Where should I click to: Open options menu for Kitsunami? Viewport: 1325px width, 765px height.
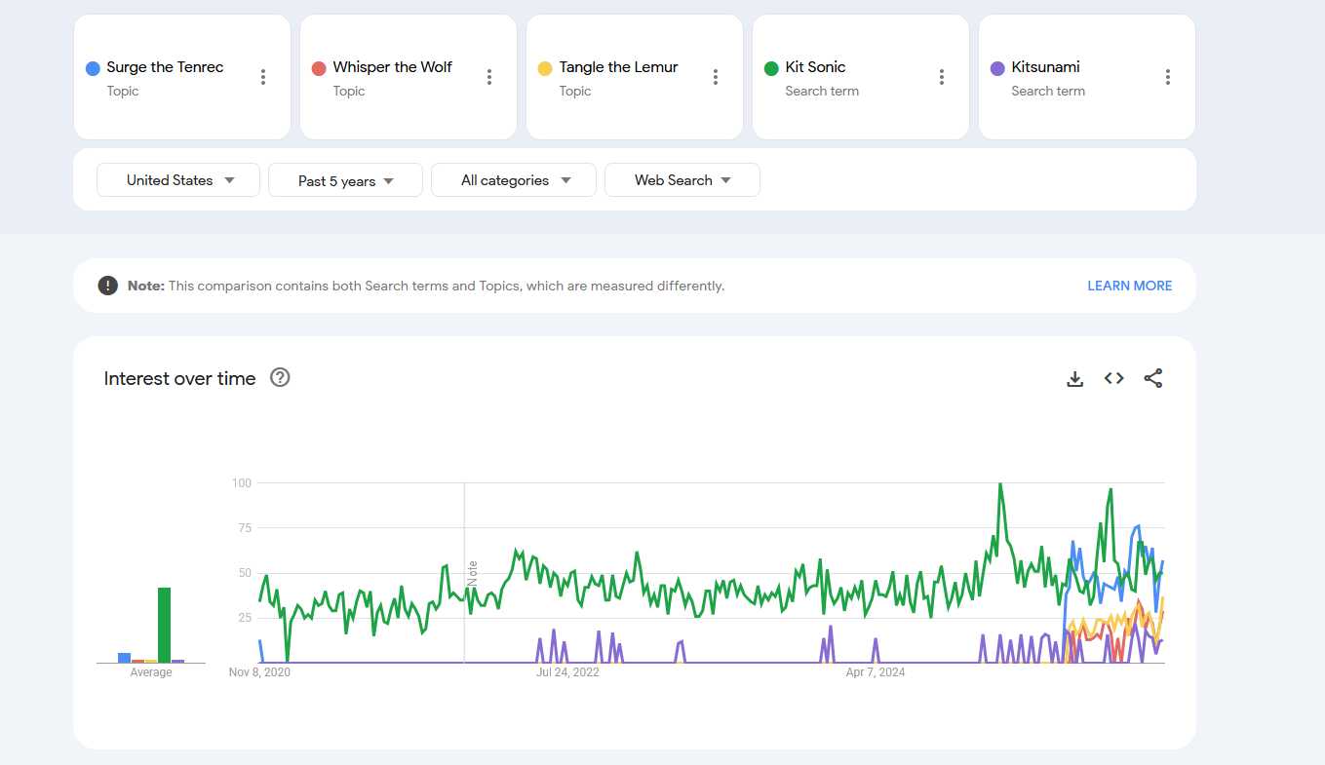coord(1168,77)
